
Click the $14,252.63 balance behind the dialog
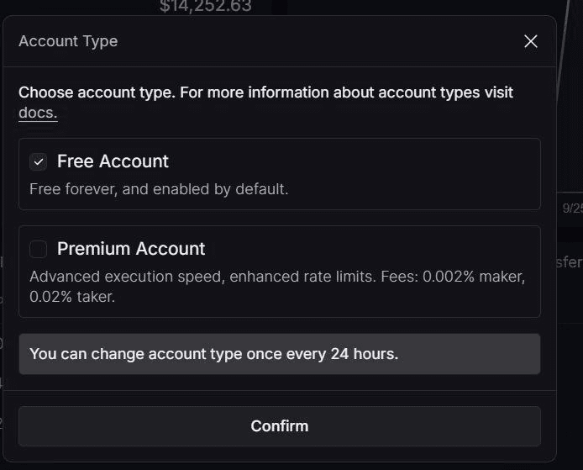206,7
